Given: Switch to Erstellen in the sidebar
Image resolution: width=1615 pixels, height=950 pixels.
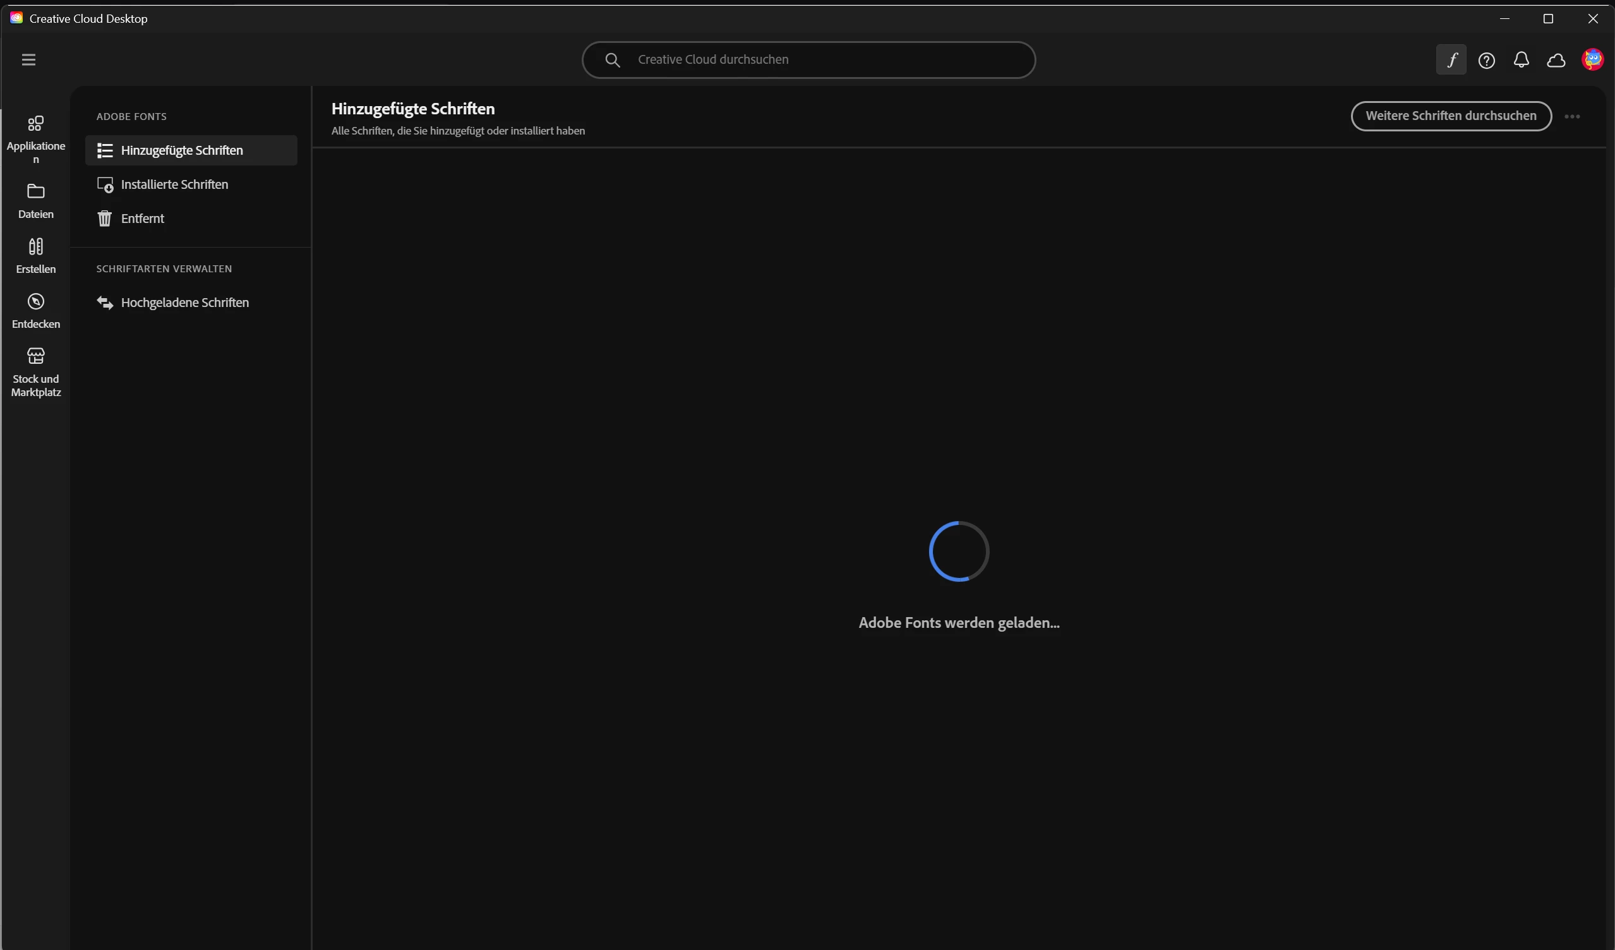Looking at the screenshot, I should pos(36,255).
